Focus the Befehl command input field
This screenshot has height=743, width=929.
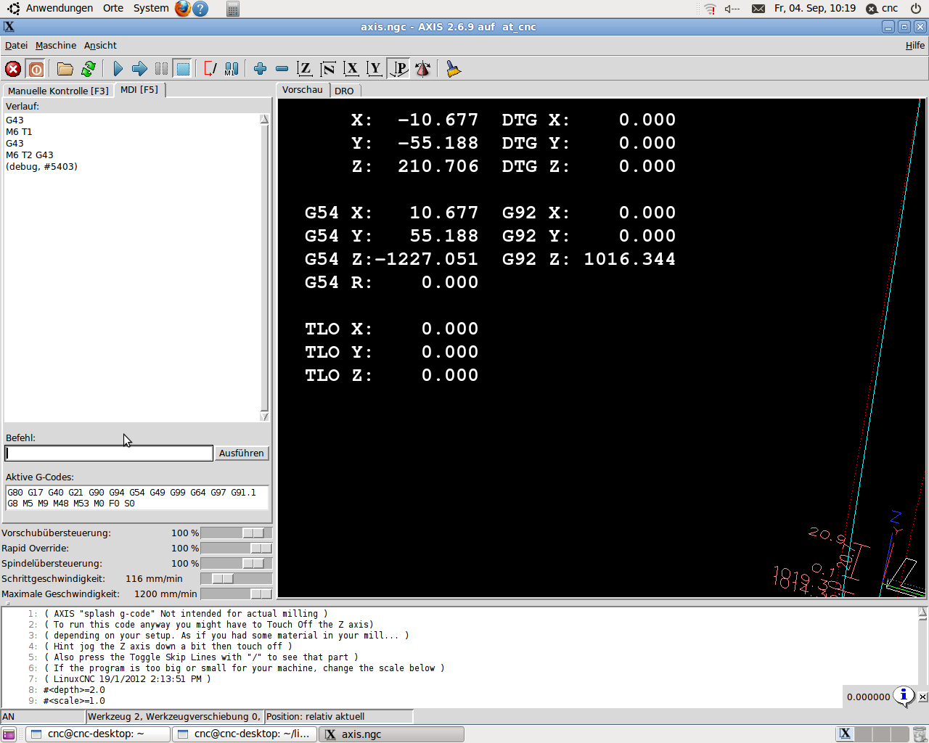(109, 453)
